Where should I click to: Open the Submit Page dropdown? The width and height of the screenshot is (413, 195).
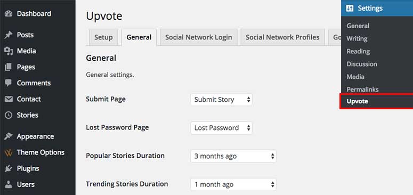coord(221,100)
